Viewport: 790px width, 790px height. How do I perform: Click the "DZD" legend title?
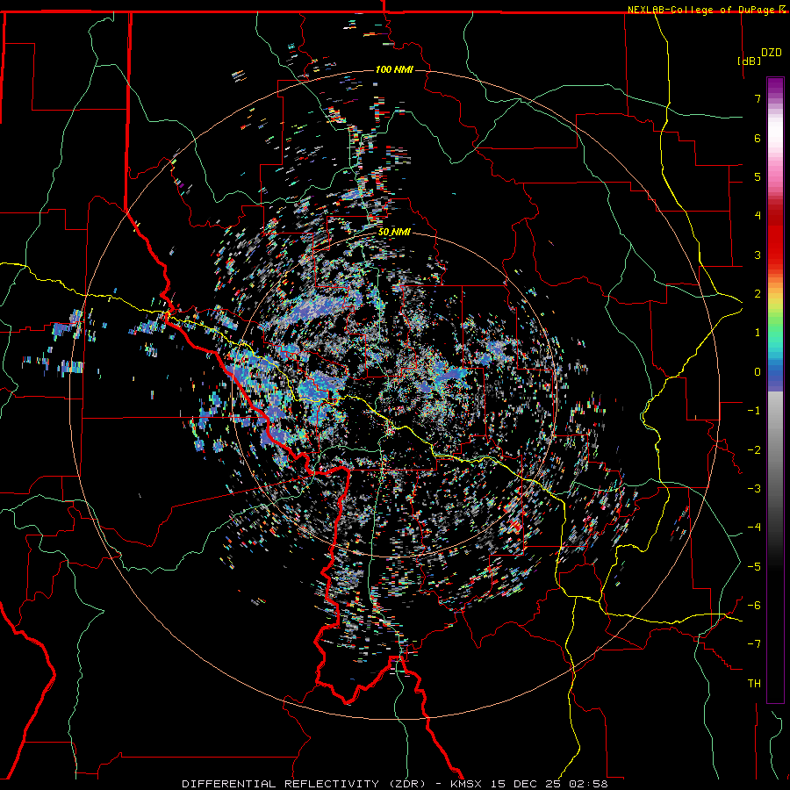tap(772, 53)
